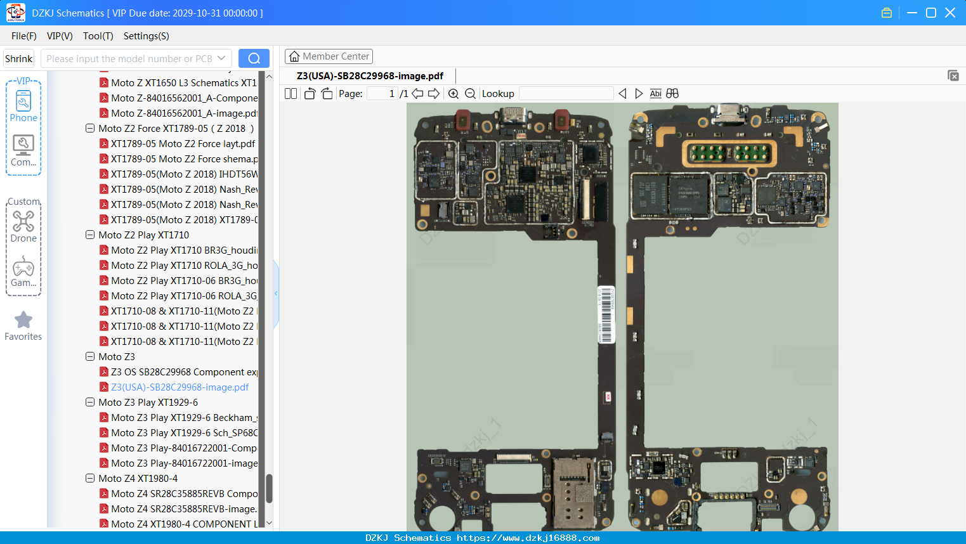This screenshot has height=544, width=966.
Task: Open the toolbox icon in title bar
Action: point(887,13)
